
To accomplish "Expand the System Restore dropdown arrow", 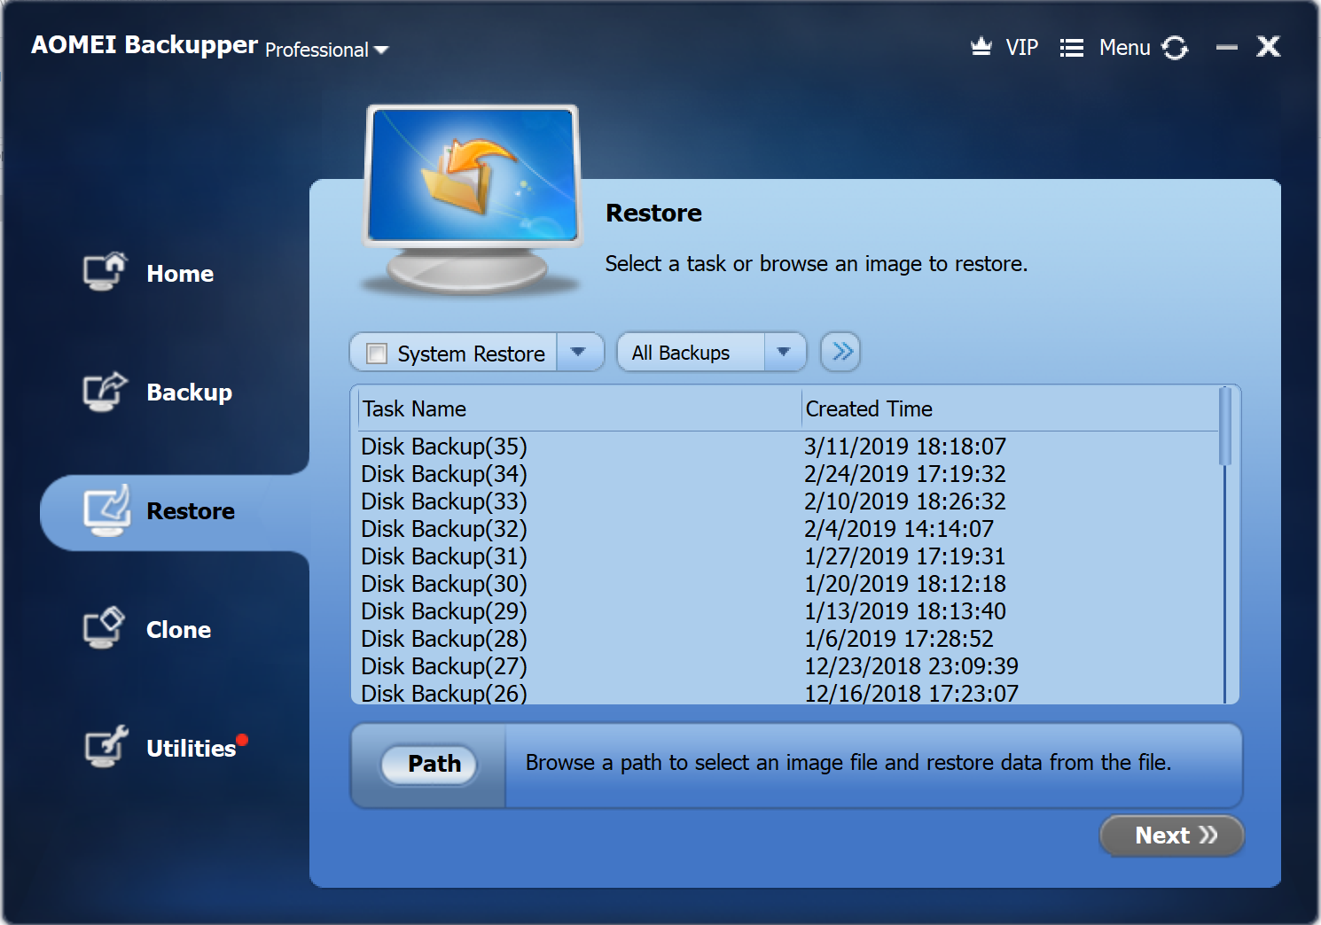I will coord(579,352).
